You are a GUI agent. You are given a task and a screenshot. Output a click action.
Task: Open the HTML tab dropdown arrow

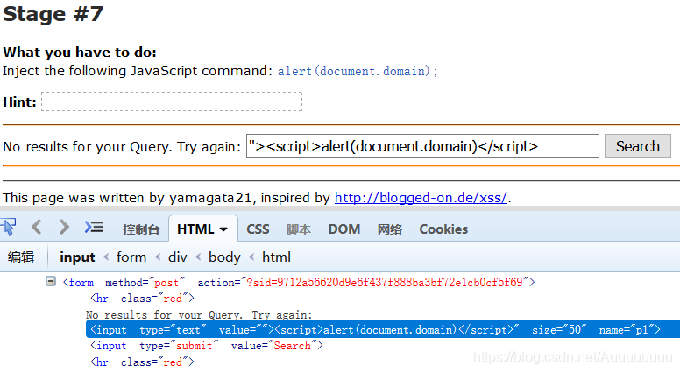[223, 229]
